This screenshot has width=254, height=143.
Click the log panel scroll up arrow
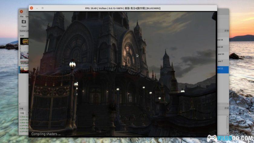(x=227, y=116)
